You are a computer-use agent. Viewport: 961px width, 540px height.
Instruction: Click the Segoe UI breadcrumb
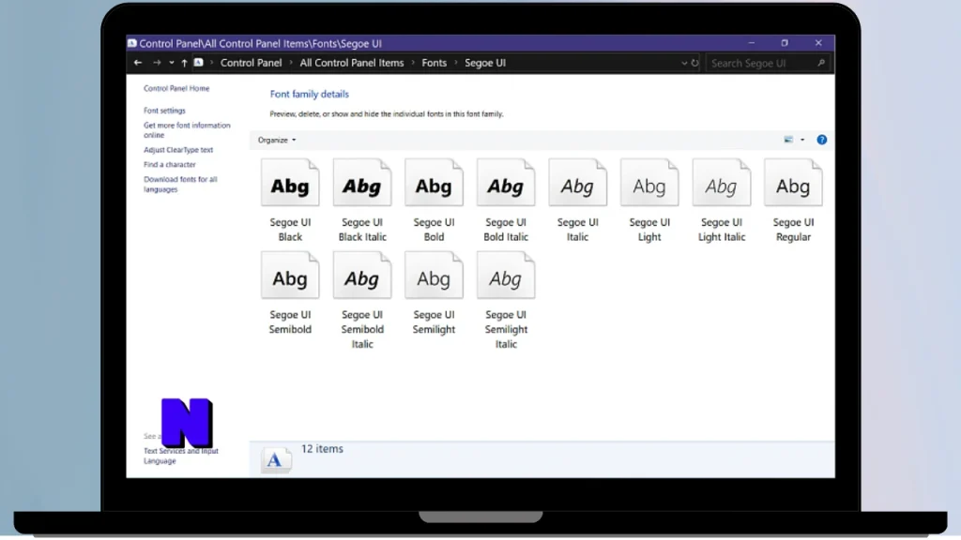click(x=485, y=63)
